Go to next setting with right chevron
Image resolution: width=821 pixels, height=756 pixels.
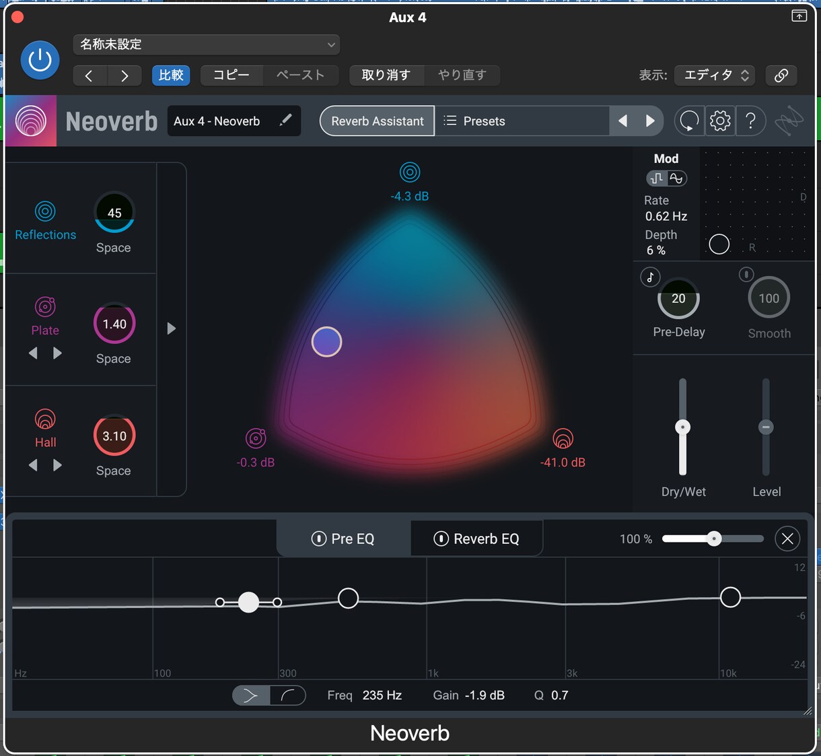124,75
